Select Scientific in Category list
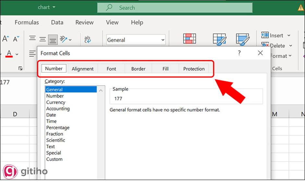The width and height of the screenshot is (305, 182). click(x=71, y=140)
